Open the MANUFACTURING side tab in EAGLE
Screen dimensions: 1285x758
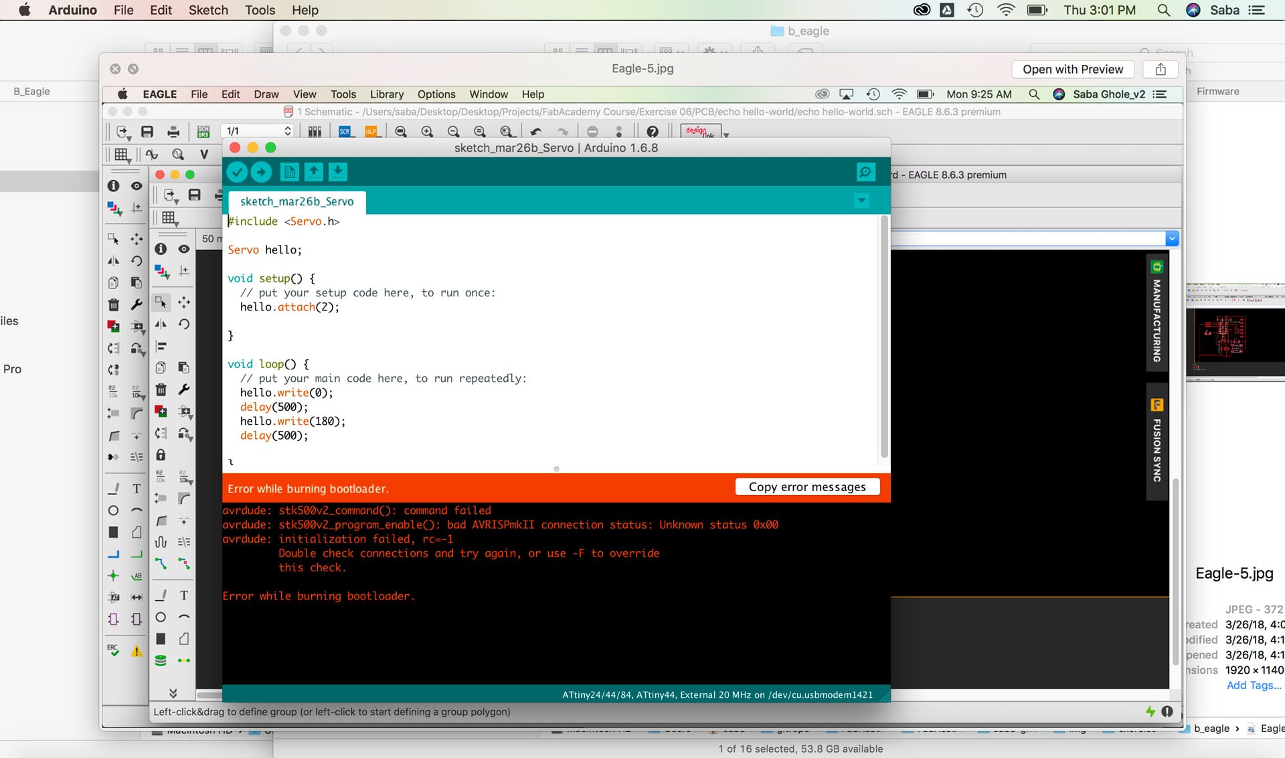(x=1156, y=313)
